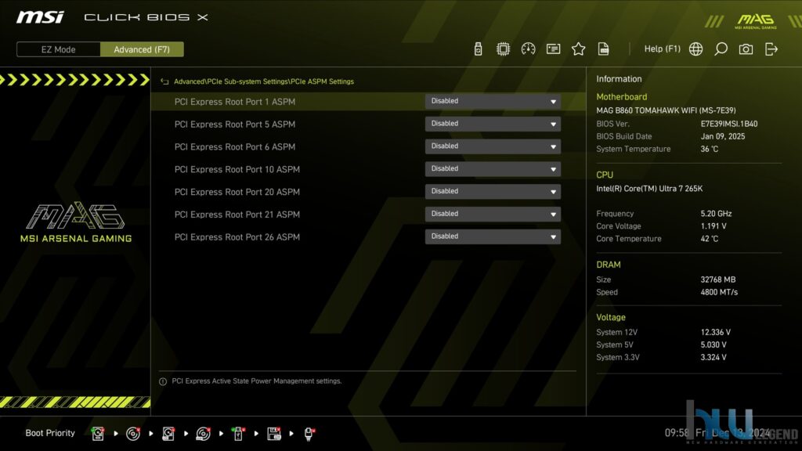Click the CPU chip icon in toolbar
The image size is (802, 451).
503,49
